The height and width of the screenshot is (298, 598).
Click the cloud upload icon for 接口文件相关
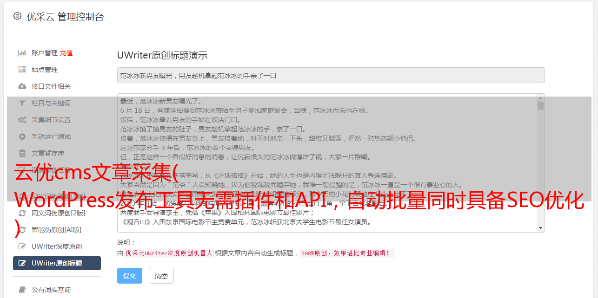[22, 86]
